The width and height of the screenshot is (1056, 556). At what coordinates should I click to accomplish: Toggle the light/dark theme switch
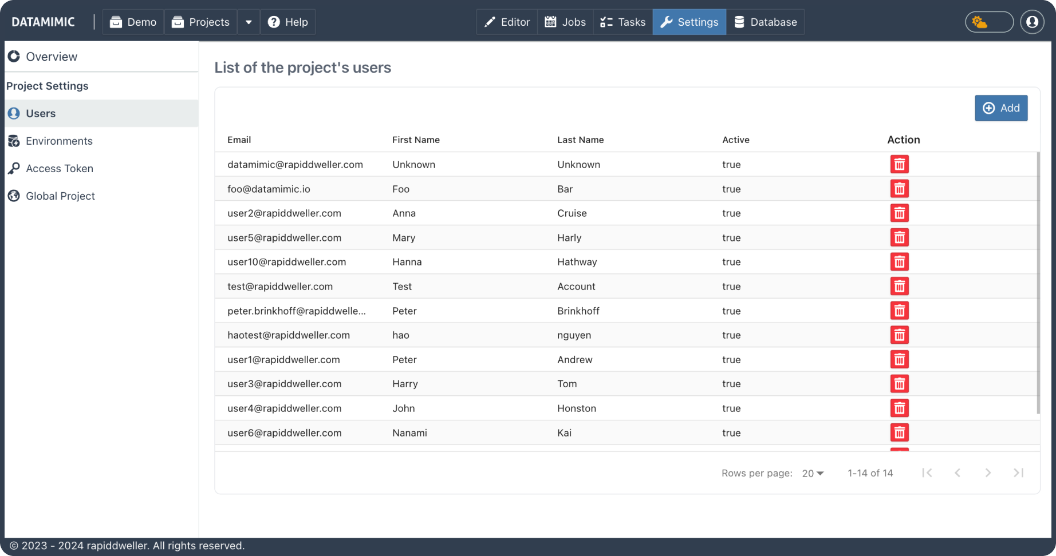click(x=989, y=22)
